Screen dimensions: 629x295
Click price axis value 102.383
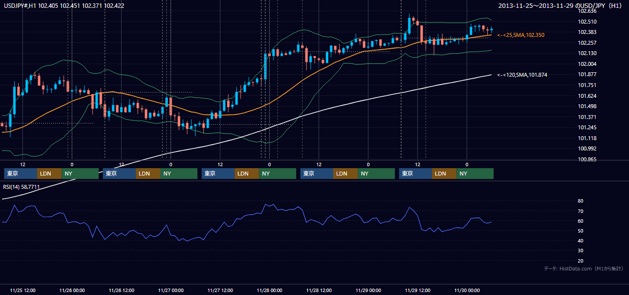click(x=587, y=32)
